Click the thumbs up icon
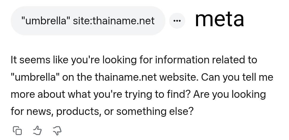The image size is (289, 140). click(x=37, y=131)
